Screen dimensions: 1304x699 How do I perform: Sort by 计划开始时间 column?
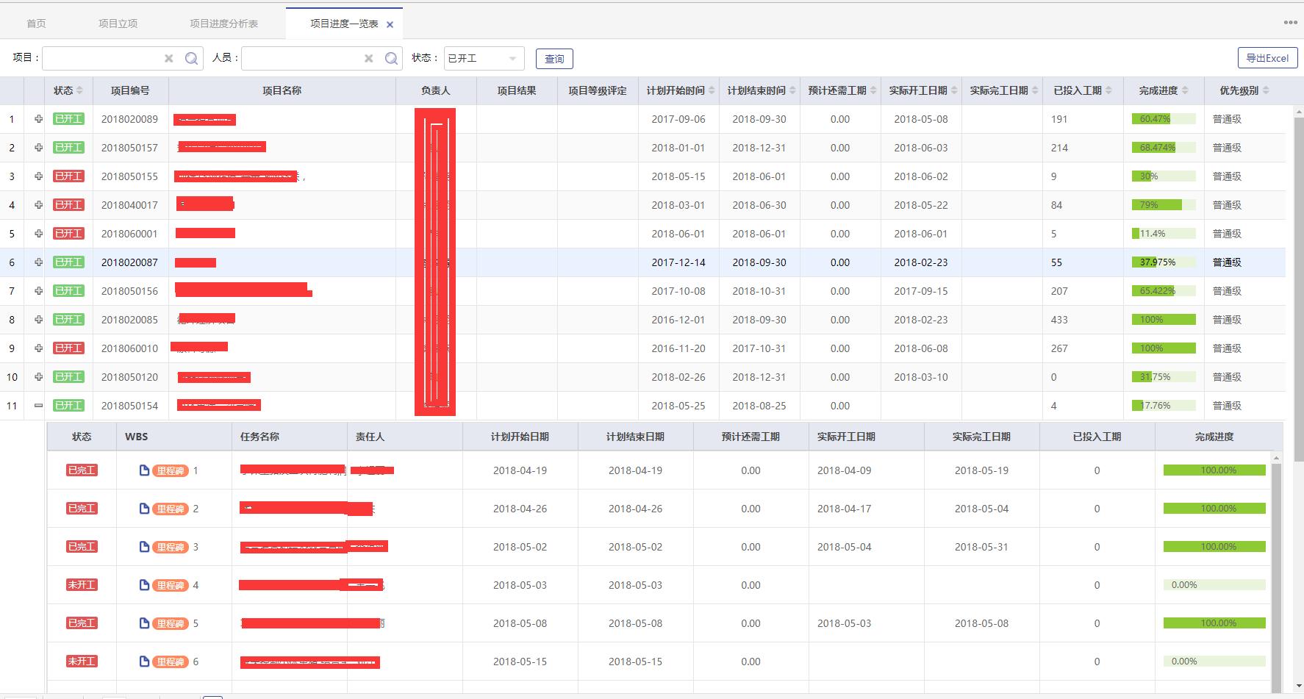pos(676,90)
